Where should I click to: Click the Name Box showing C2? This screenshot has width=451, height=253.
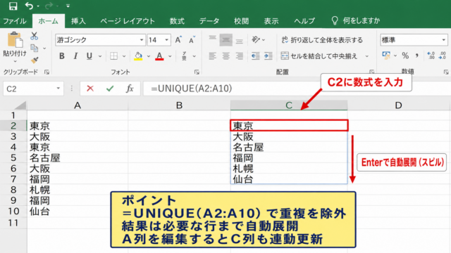pyautogui.click(x=33, y=89)
